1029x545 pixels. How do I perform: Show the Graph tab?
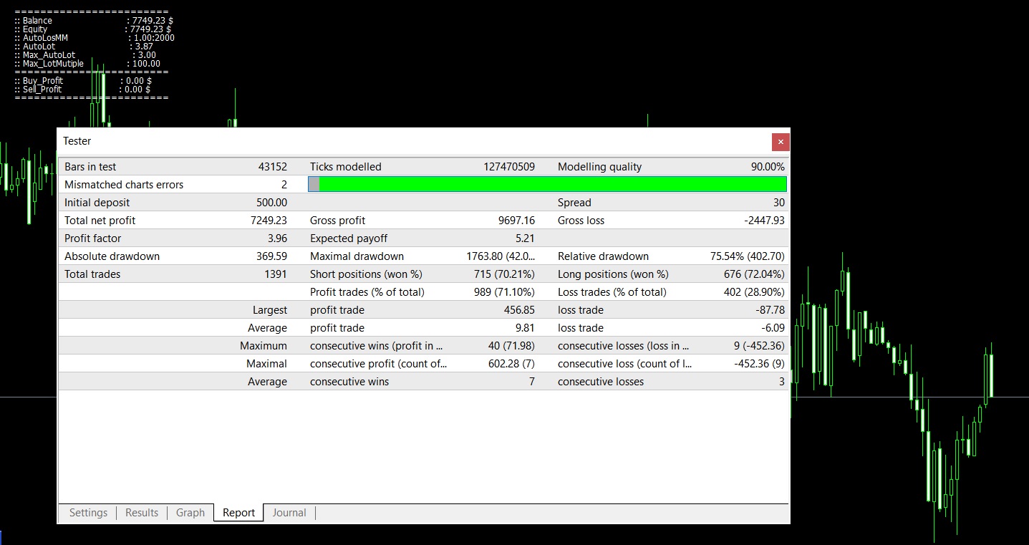click(190, 513)
